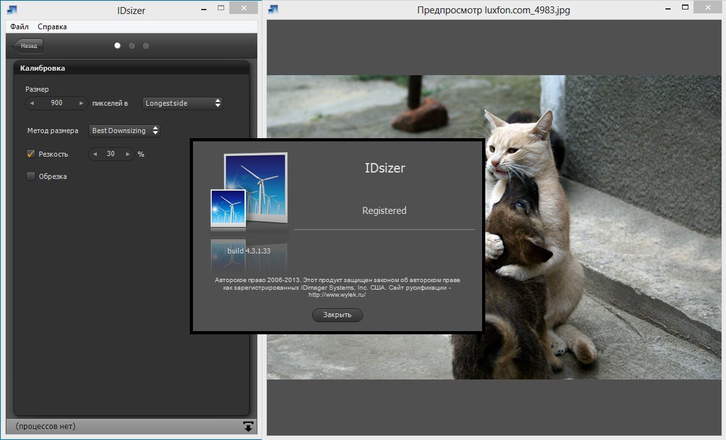Click the пикселей в label

[x=110, y=103]
